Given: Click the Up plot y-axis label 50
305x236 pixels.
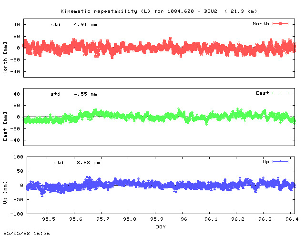Looking at the screenshot, I should tap(20, 171).
